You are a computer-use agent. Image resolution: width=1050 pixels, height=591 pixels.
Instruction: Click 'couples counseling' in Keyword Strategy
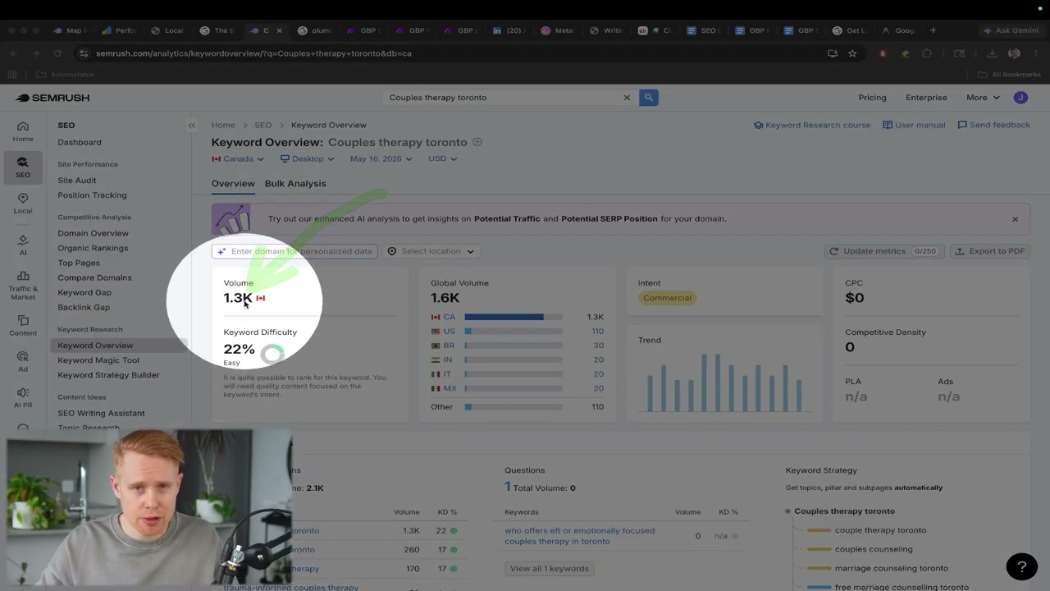coord(874,549)
